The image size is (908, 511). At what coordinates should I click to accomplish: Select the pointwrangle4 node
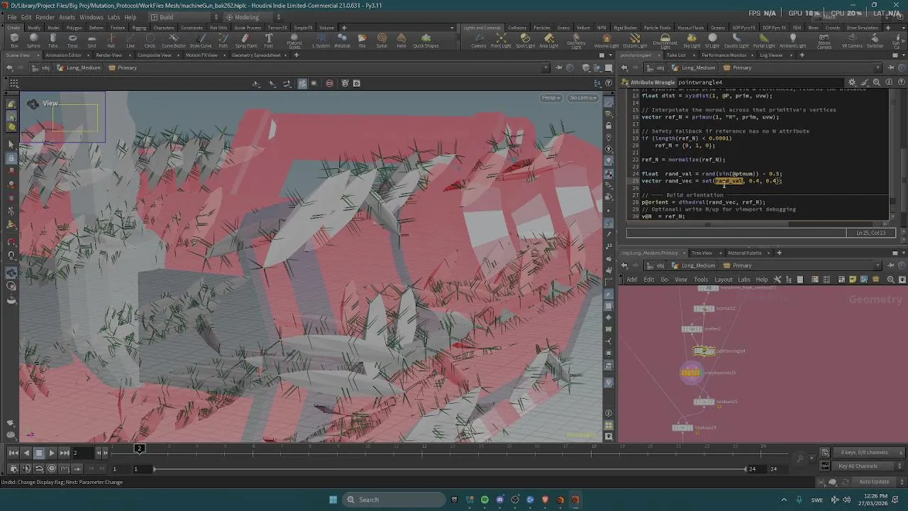(x=704, y=351)
